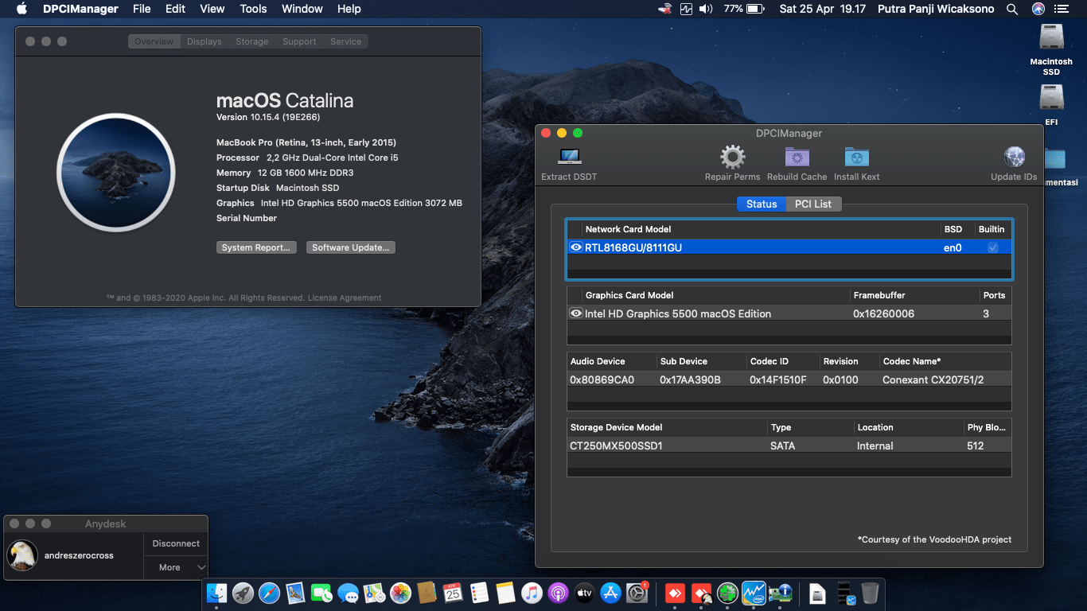Switch to Displays tab in About This Mac

[205, 41]
